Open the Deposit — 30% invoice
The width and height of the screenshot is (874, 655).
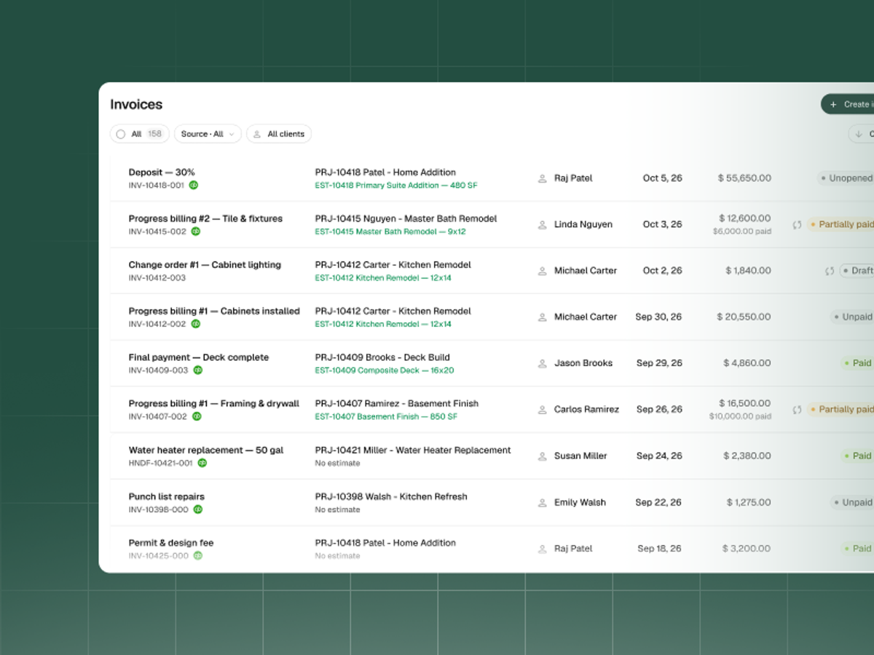(162, 172)
